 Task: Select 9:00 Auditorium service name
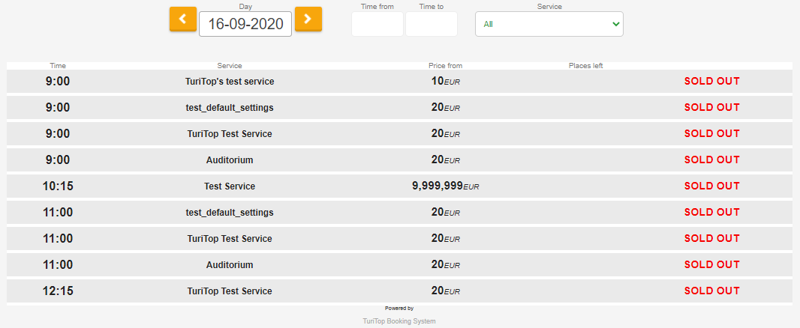pos(230,160)
